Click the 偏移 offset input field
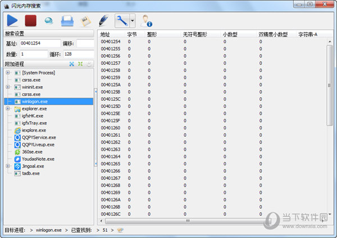This screenshot has width=337, height=238. 85,43
